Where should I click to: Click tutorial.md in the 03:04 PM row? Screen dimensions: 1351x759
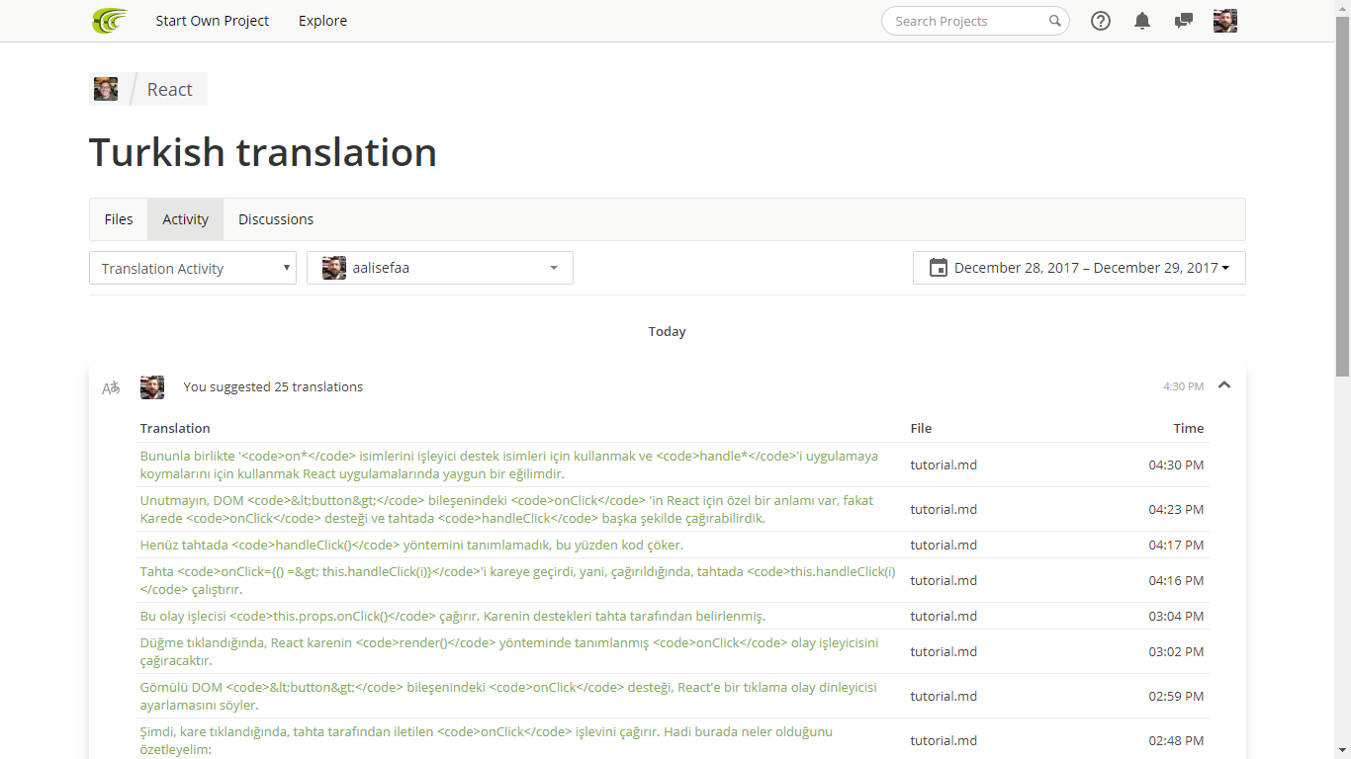click(944, 616)
